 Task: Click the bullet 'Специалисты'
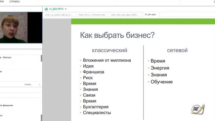pos(97,113)
